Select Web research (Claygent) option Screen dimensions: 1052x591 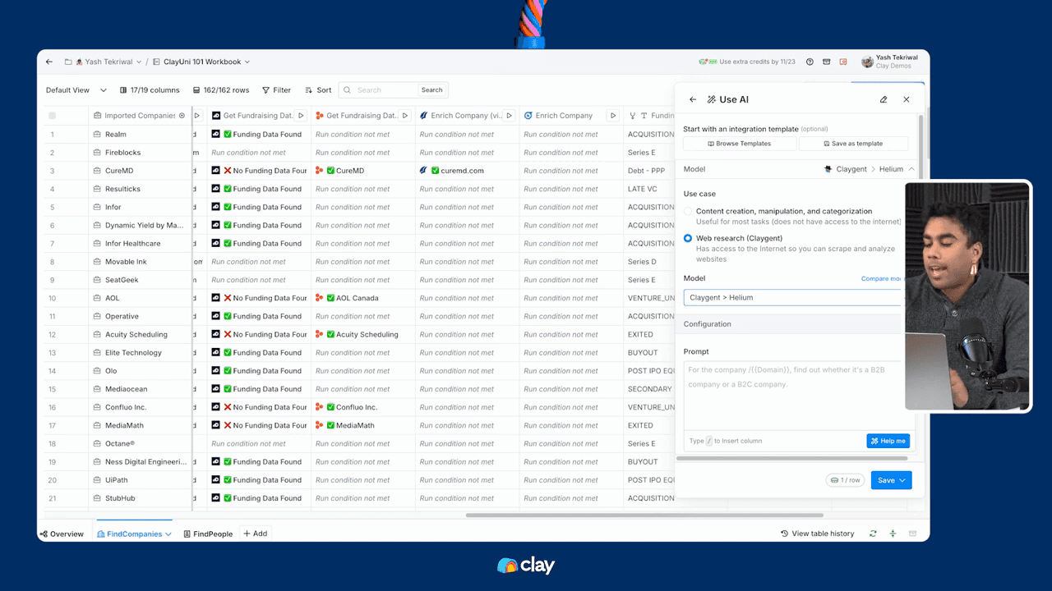[x=688, y=238]
